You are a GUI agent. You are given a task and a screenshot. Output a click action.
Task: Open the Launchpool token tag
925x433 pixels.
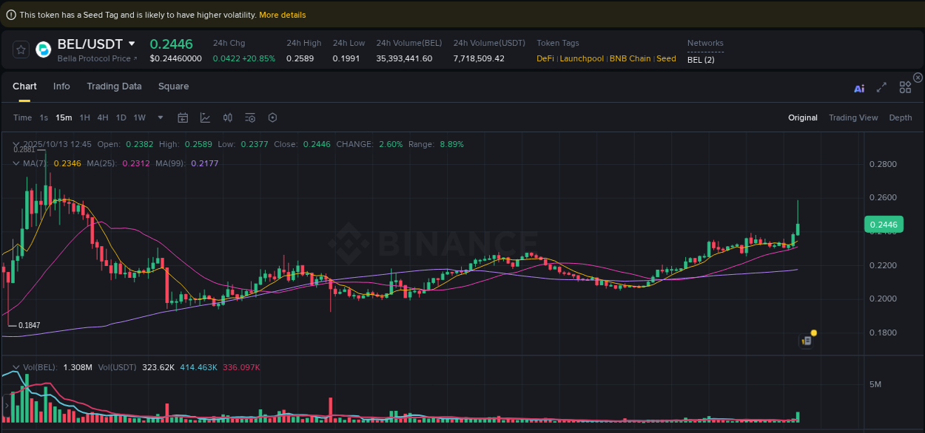click(x=582, y=58)
